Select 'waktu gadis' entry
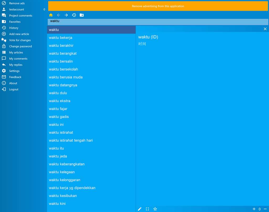This screenshot has width=269, height=212. [x=91, y=117]
